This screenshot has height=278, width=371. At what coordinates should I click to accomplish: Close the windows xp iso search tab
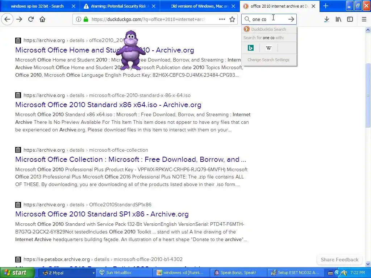[74, 6]
